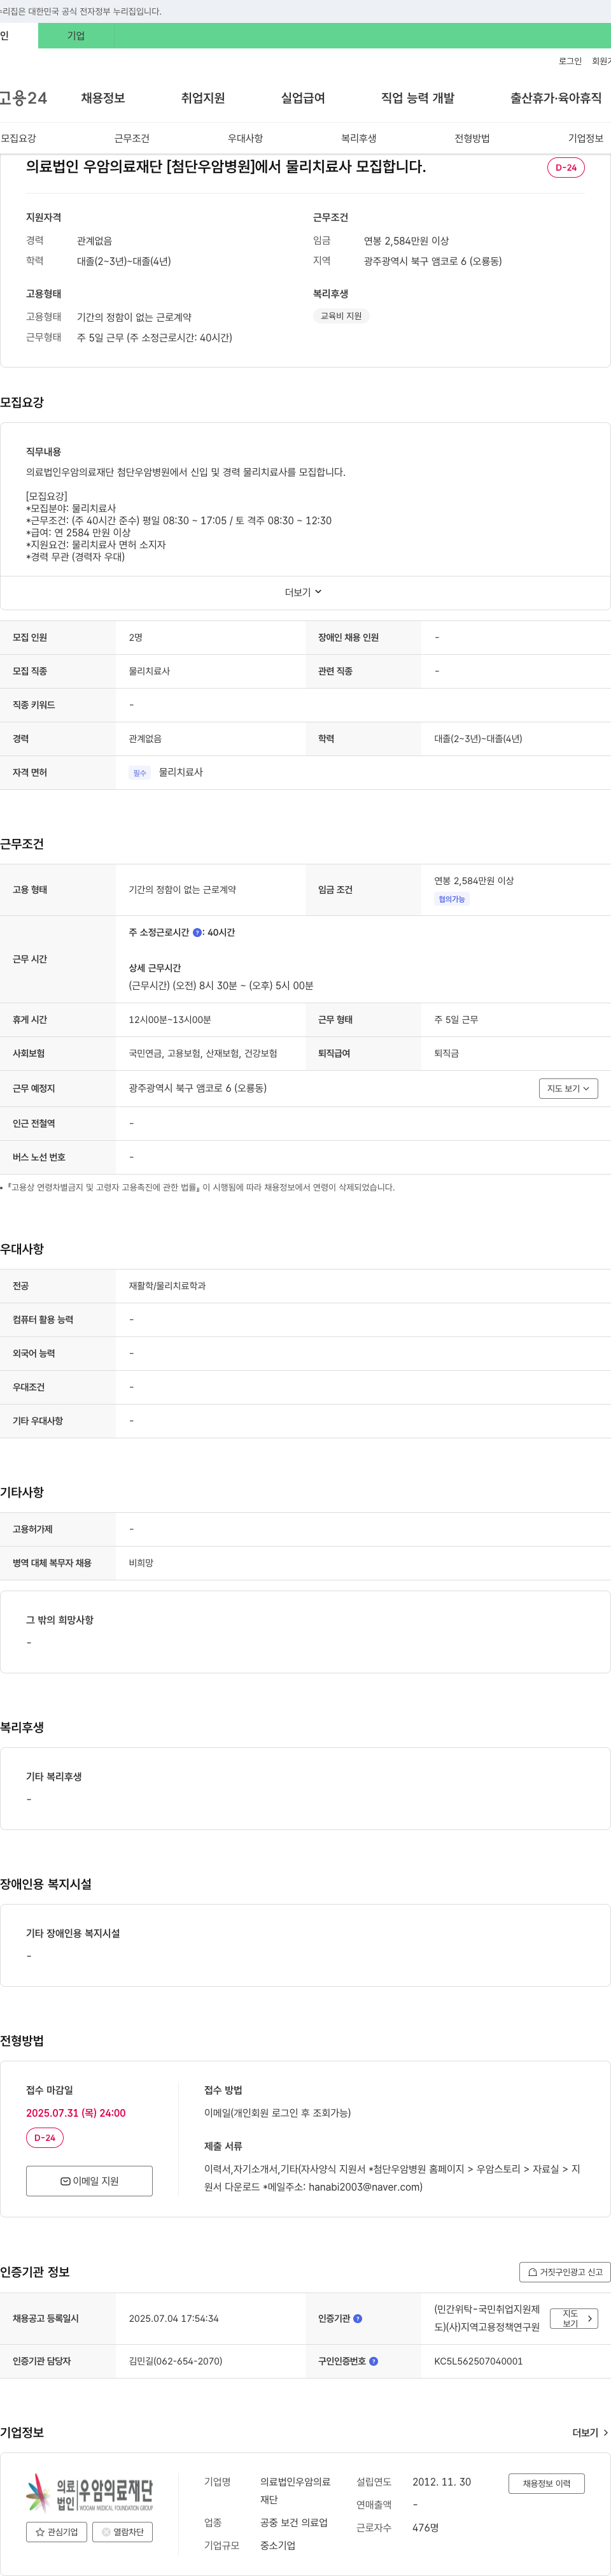Open the certification agency map with 지도 보기
The width and height of the screenshot is (611, 2576).
(x=574, y=2318)
